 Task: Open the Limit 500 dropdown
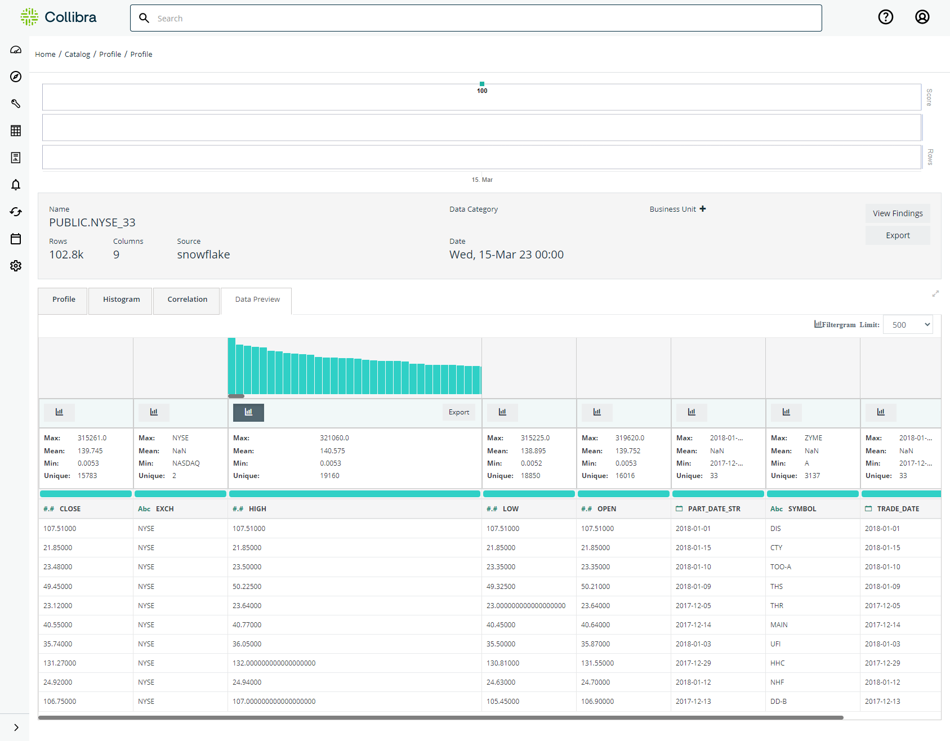tap(908, 324)
